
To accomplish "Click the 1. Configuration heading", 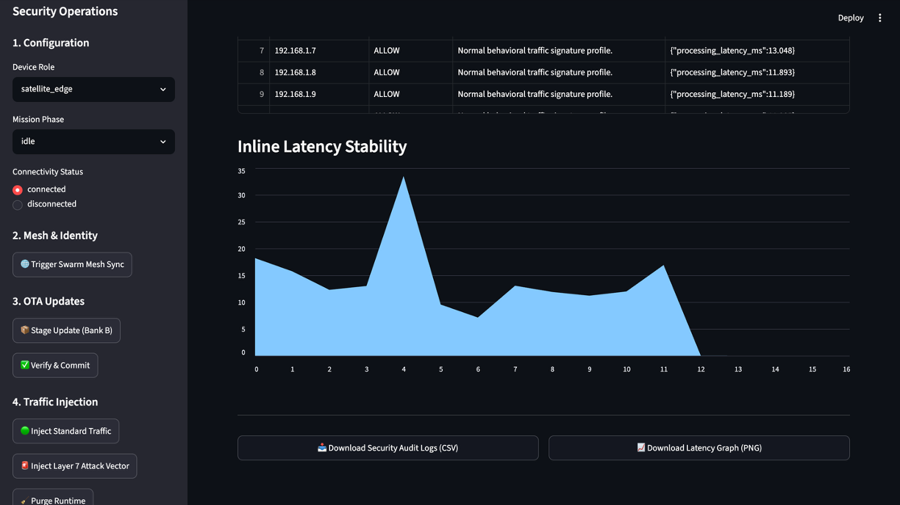I will 51,43.
